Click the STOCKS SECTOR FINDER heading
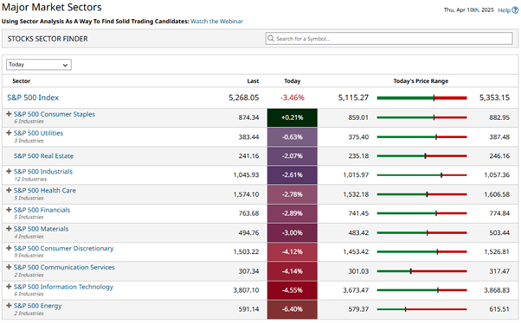Viewport: 521px width, 323px height. [x=48, y=39]
